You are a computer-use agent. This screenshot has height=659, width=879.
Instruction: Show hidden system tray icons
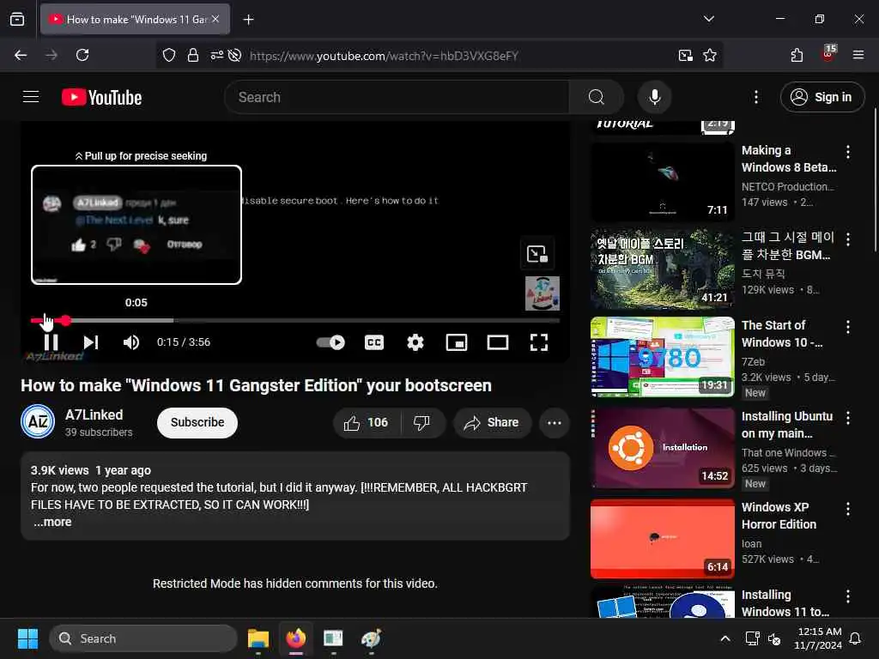[724, 638]
